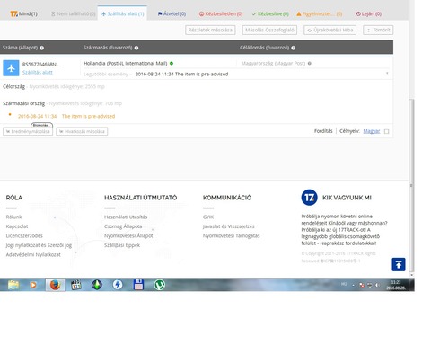Select the Szállítás alatt (1) tab
431x345 pixels.
[x=122, y=13]
